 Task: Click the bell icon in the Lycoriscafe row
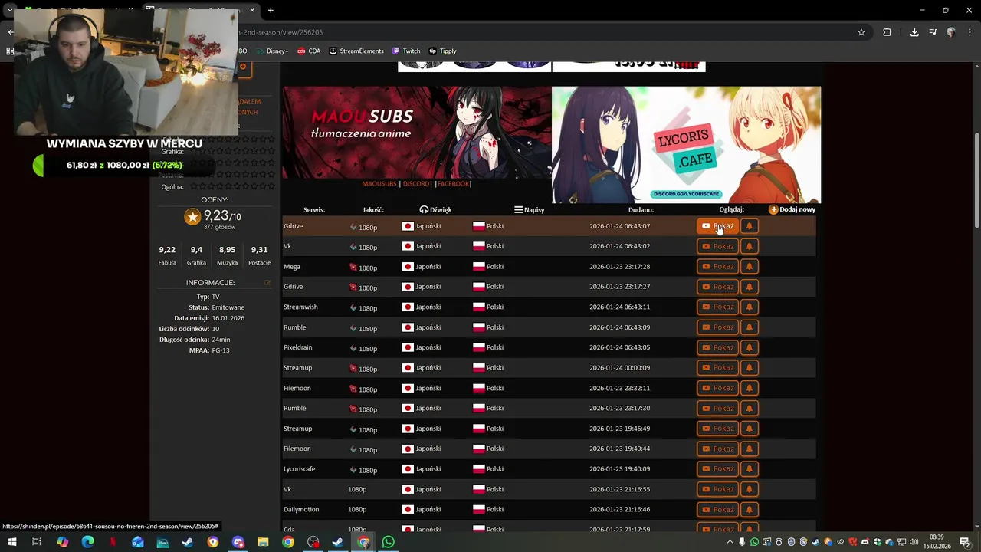pyautogui.click(x=750, y=468)
